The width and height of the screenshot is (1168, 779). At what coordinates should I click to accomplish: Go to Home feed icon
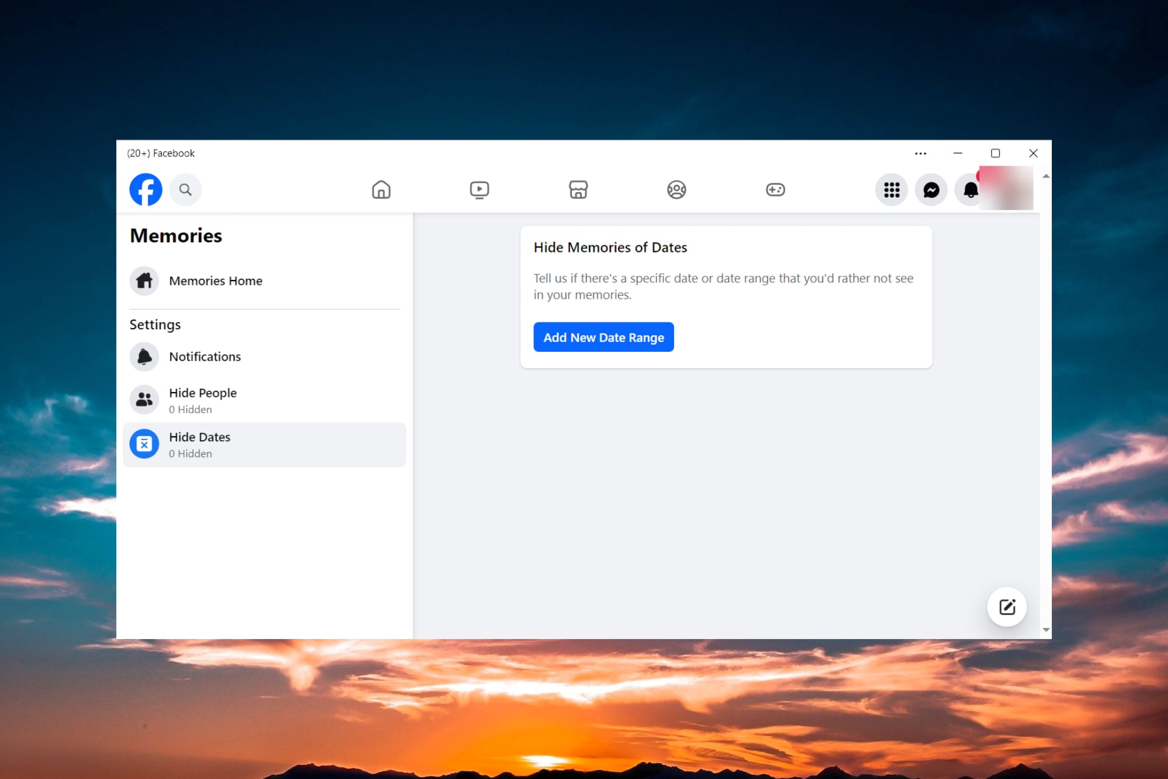pos(381,190)
